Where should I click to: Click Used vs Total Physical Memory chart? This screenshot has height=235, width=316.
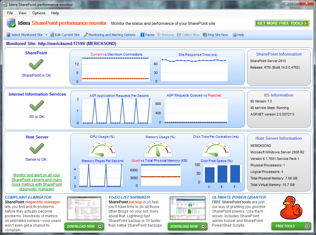pyautogui.click(x=161, y=175)
